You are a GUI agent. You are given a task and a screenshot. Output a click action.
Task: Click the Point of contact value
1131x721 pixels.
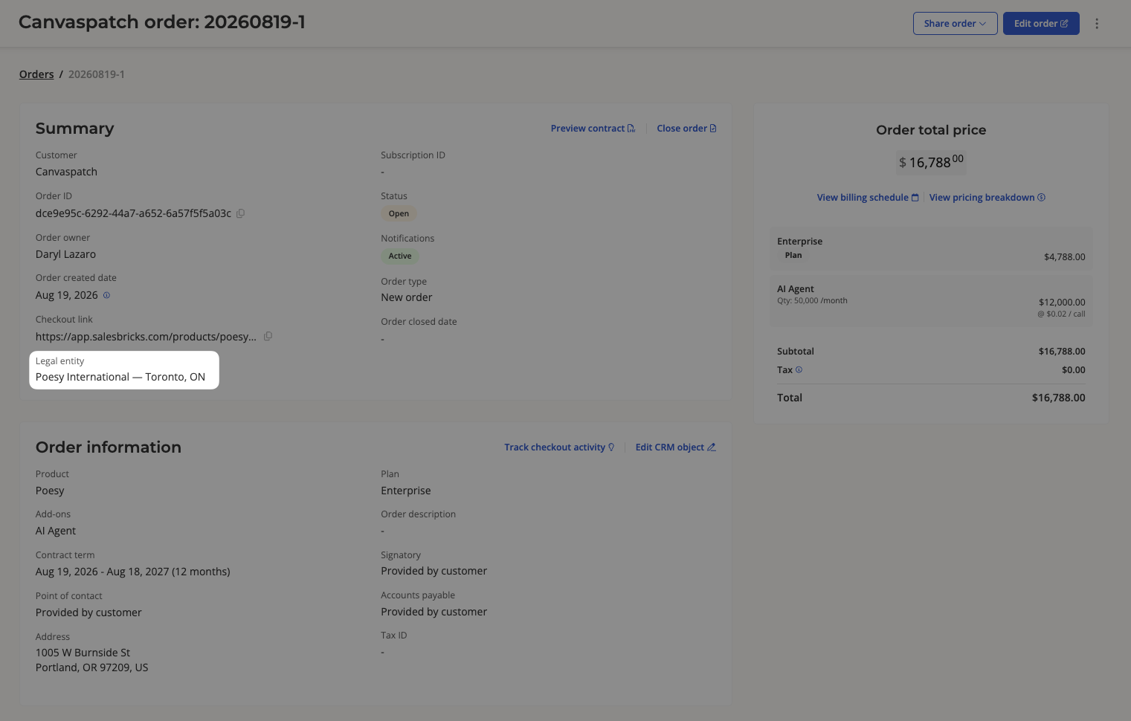88,612
